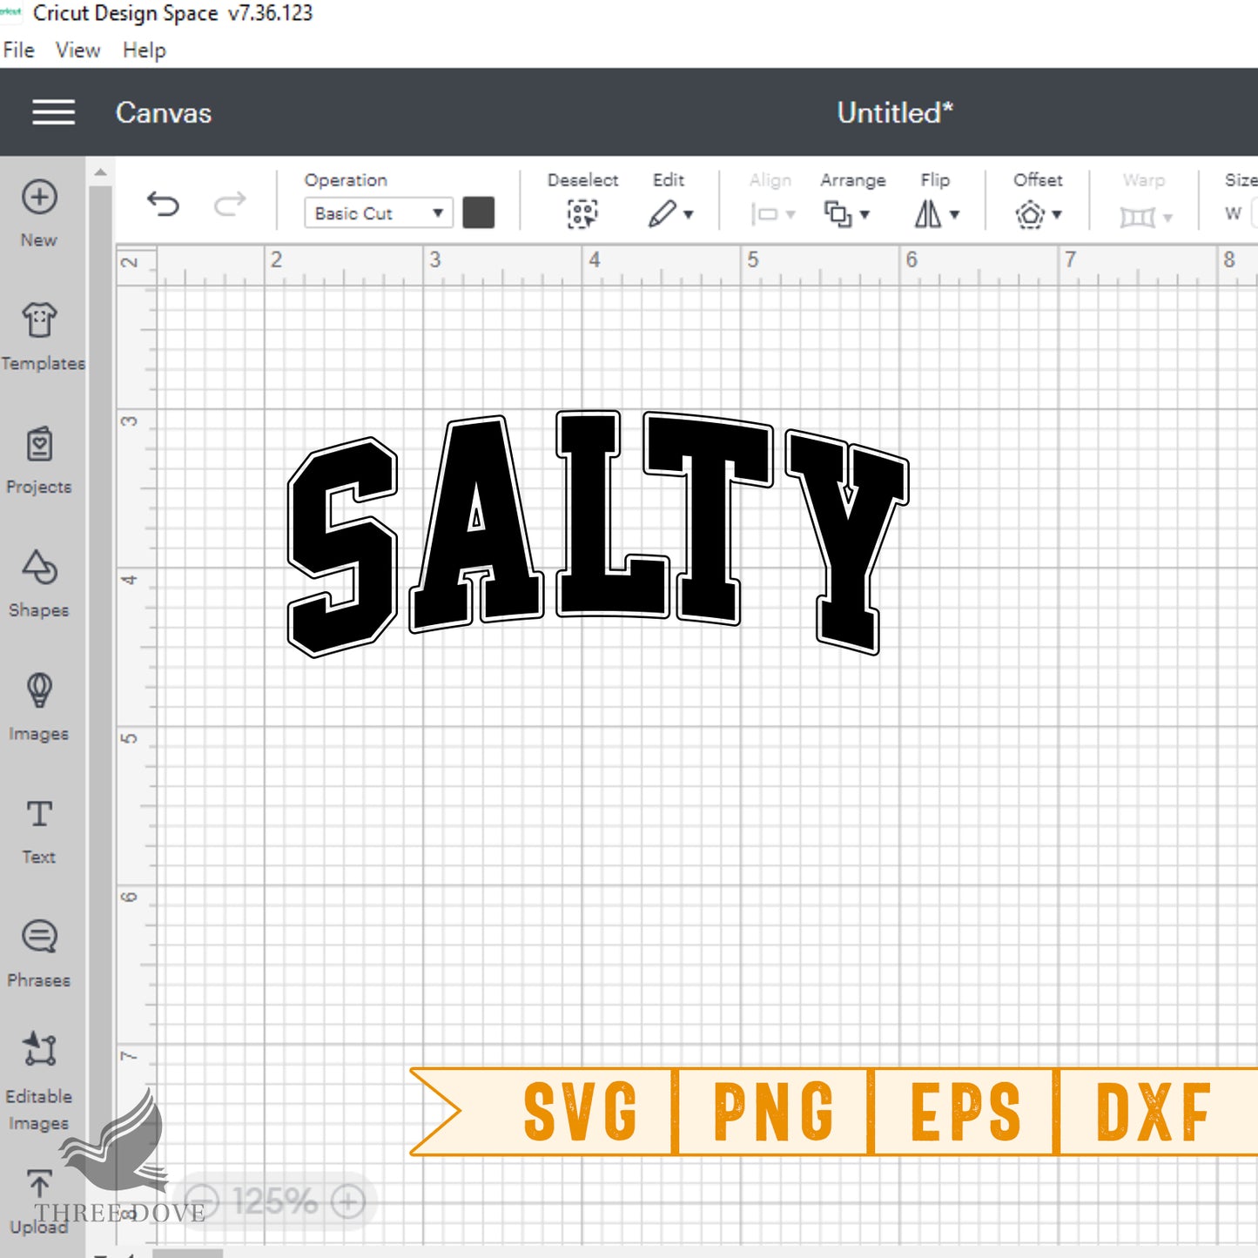1258x1258 pixels.
Task: Expand the Warp dropdown arrow
Action: tap(1167, 218)
